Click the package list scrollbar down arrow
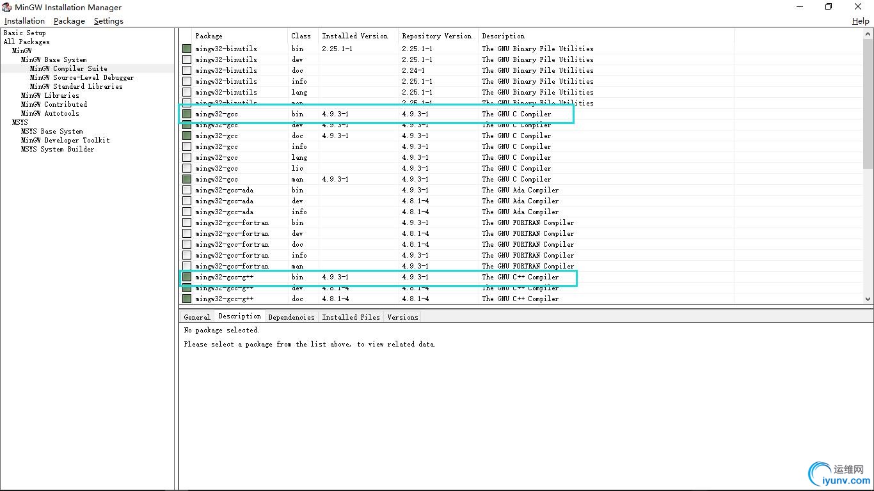 [868, 299]
